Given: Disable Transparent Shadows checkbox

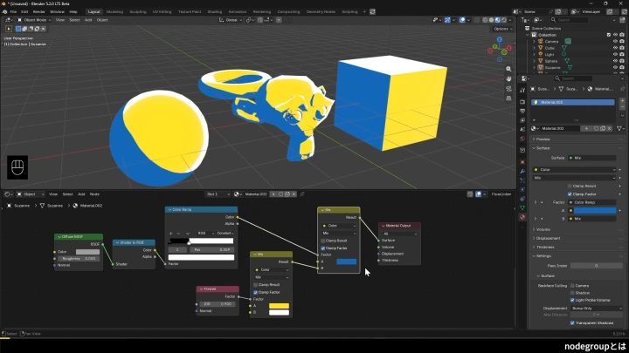Looking at the screenshot, I should [x=572, y=323].
